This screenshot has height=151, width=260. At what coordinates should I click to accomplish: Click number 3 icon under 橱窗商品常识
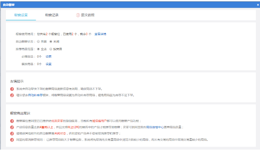[x=12, y=134]
